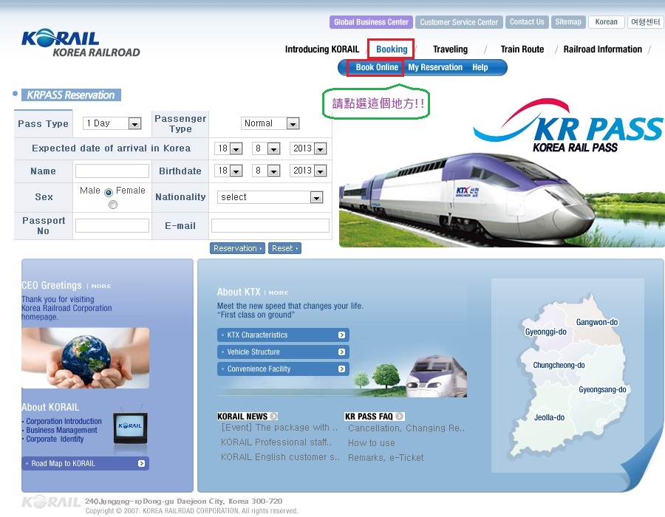
Task: Open the Event package news item
Action: click(279, 428)
